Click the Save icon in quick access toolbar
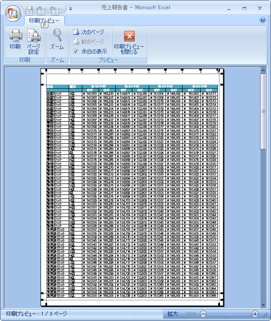Screen dimensions: 271x321 (29, 10)
